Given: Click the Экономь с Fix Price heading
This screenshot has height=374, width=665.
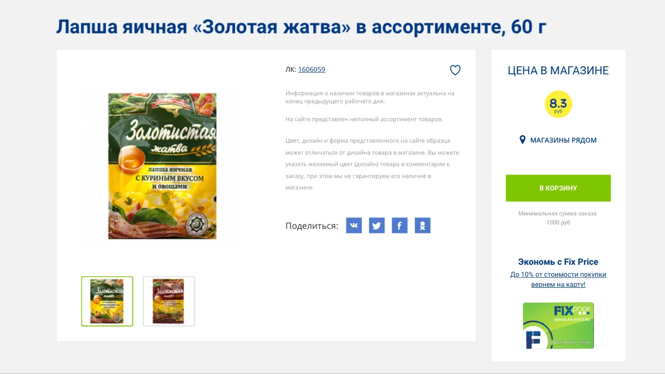Looking at the screenshot, I should (558, 262).
